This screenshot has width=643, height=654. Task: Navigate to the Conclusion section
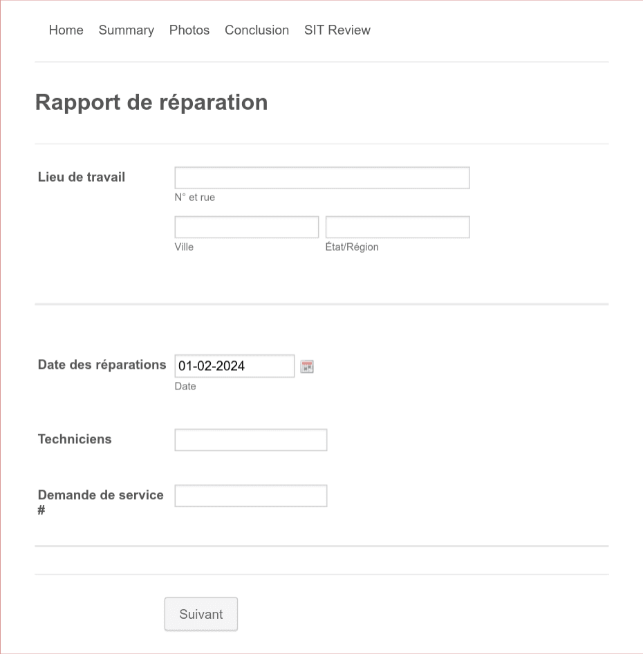click(257, 30)
